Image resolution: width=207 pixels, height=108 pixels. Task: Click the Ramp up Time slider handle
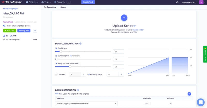70,67
